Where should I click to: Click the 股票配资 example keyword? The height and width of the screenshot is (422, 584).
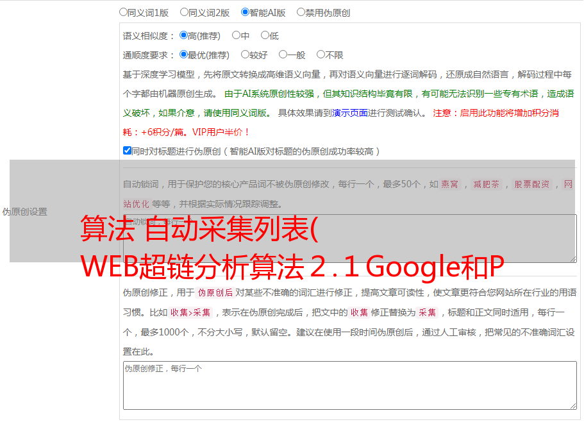pyautogui.click(x=532, y=184)
